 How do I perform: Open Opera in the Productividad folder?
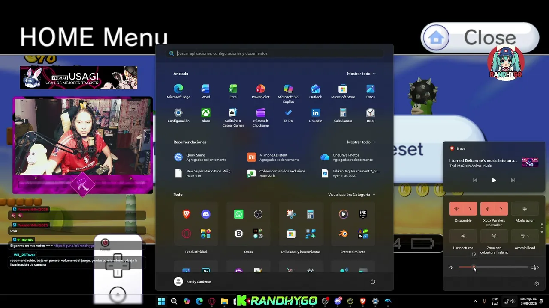tap(187, 234)
